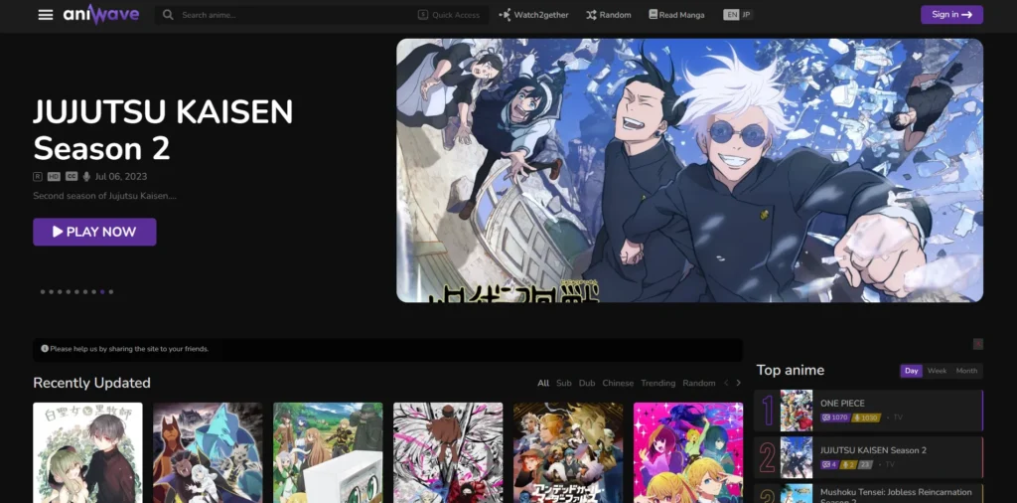Open the Undead Girl Murder Farce poster

568,452
